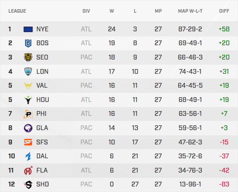Click the LDN team logo icon
The image size is (238, 192).
pyautogui.click(x=29, y=71)
